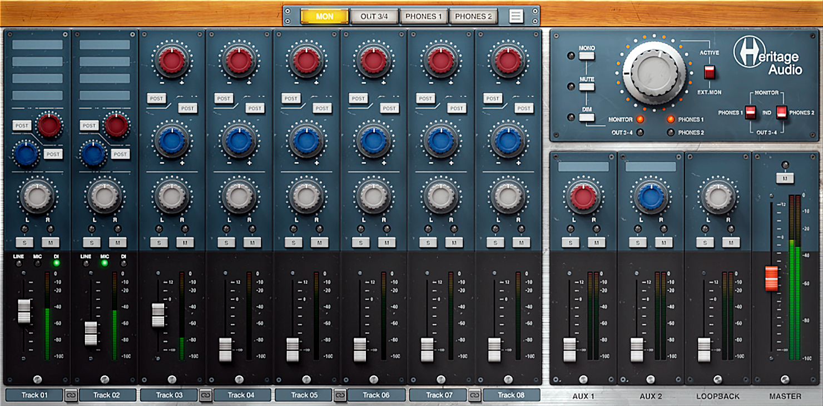Toggle the PHONES 2 source switch

pyautogui.click(x=781, y=112)
